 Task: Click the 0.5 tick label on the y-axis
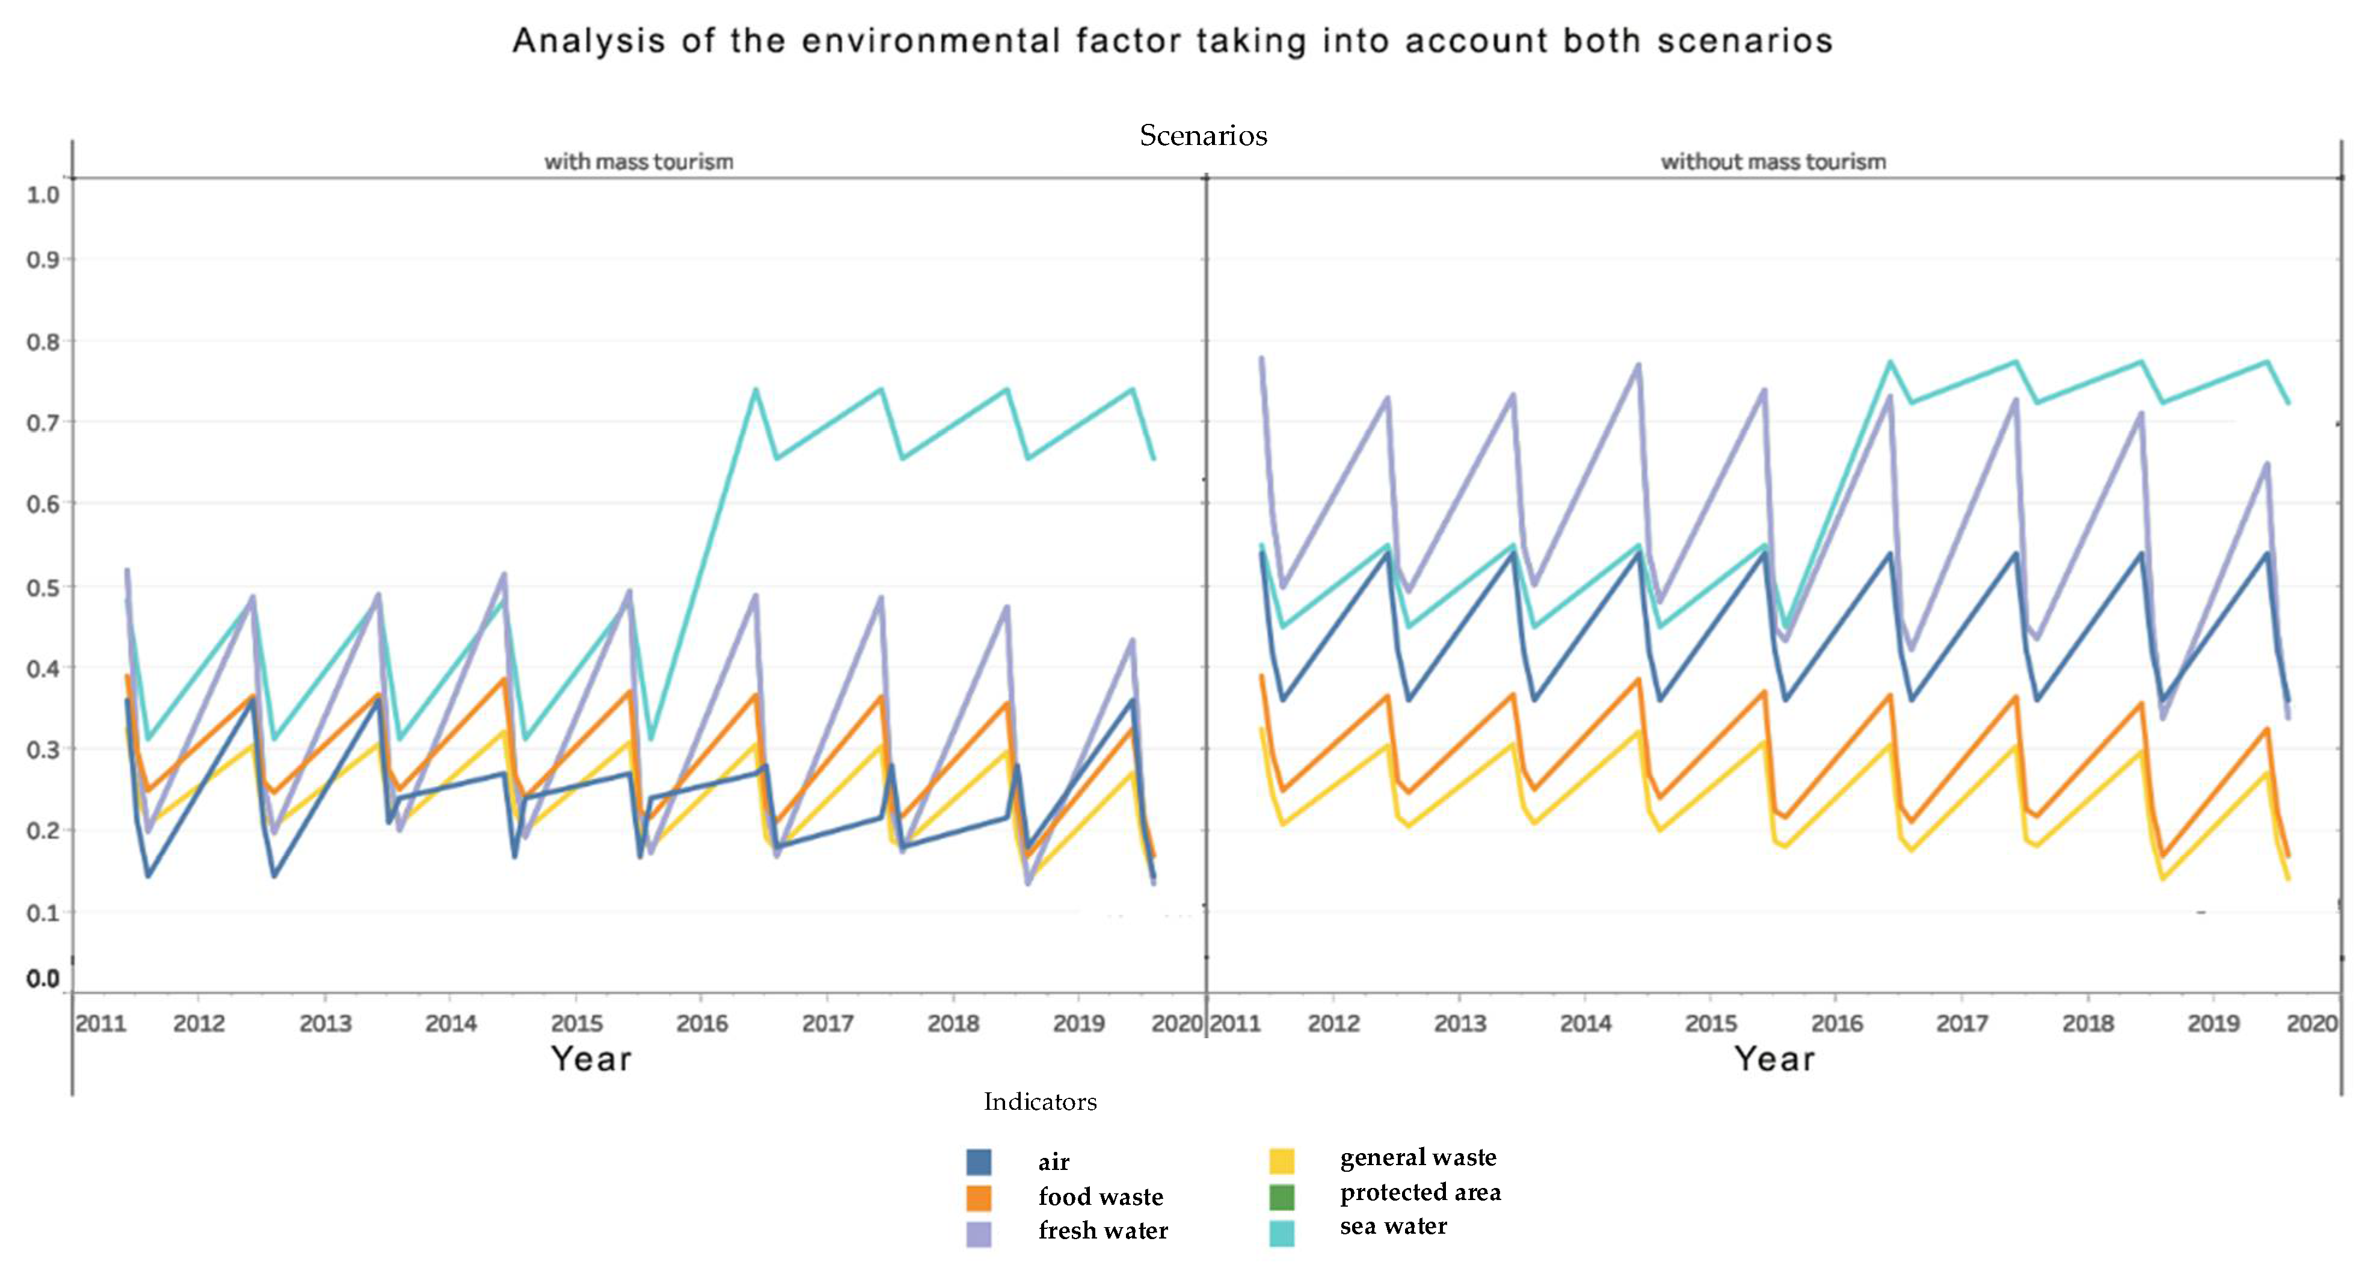pyautogui.click(x=43, y=587)
